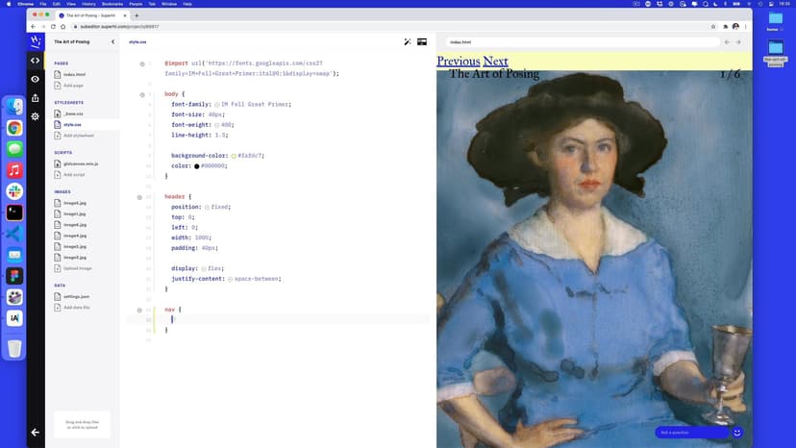Click the eye preview icon in sidebar
Screen dimensions: 796x448
pyautogui.click(x=36, y=79)
